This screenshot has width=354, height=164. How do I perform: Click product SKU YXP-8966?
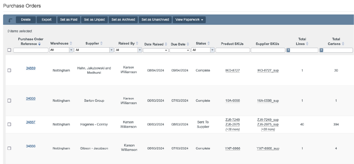[x=232, y=149]
